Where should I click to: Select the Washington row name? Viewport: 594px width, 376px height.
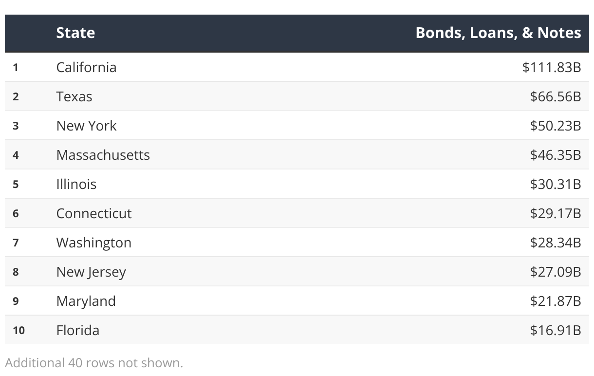[x=94, y=243]
